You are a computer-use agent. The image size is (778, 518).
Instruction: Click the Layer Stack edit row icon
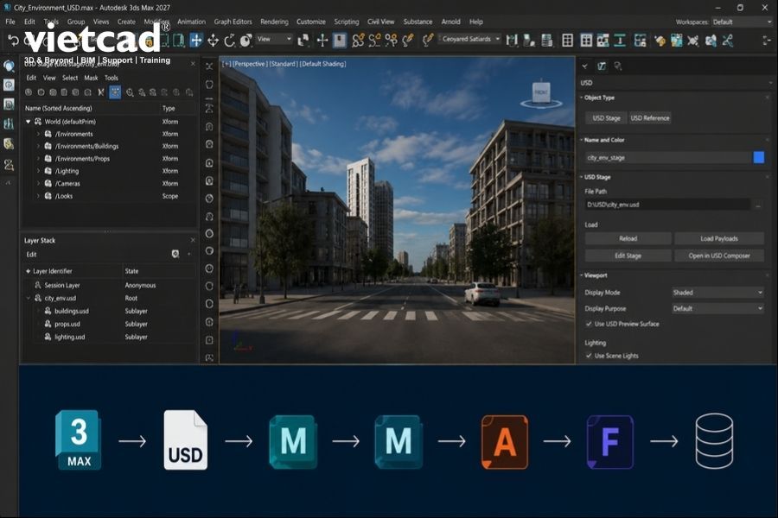[175, 254]
